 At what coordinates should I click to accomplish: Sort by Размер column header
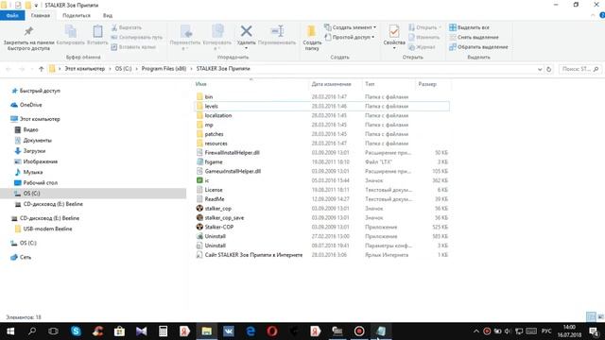click(x=427, y=84)
